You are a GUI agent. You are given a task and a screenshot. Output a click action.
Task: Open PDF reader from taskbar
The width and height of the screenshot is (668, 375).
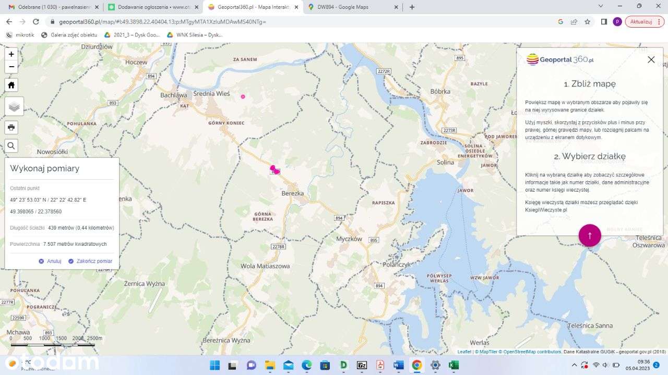point(380,365)
